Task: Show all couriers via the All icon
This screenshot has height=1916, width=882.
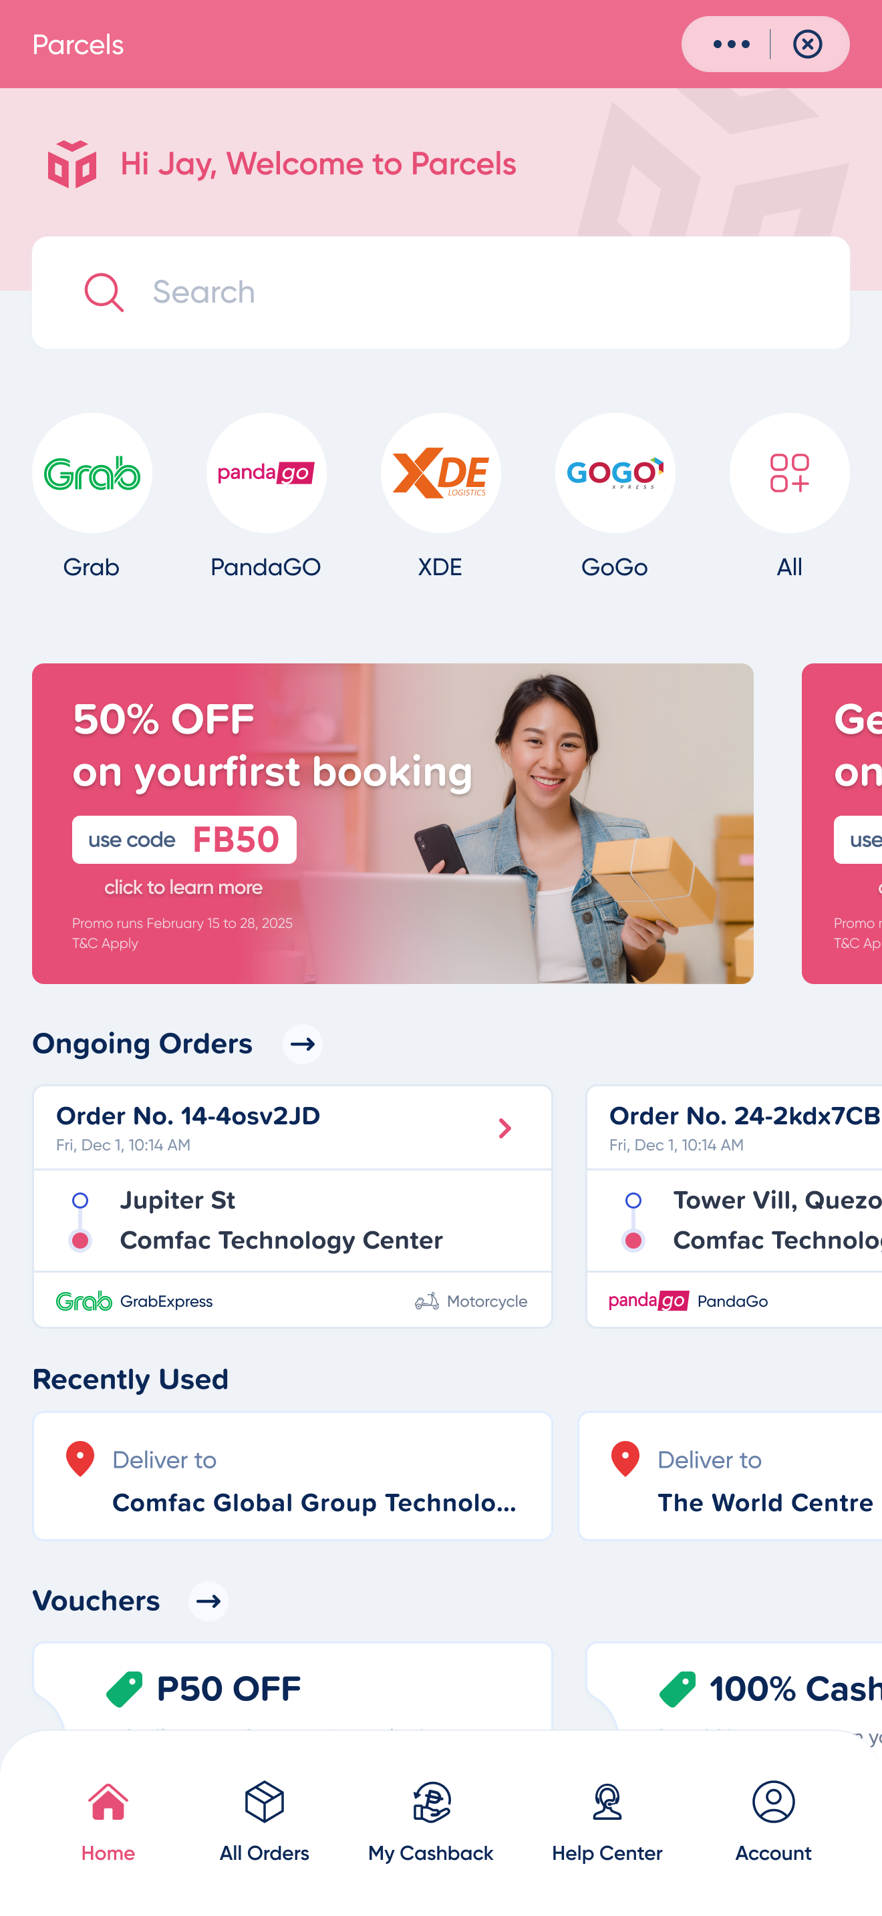Action: 789,473
